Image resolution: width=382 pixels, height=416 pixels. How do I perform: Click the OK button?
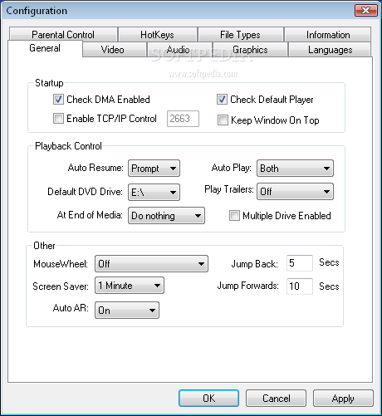click(208, 399)
